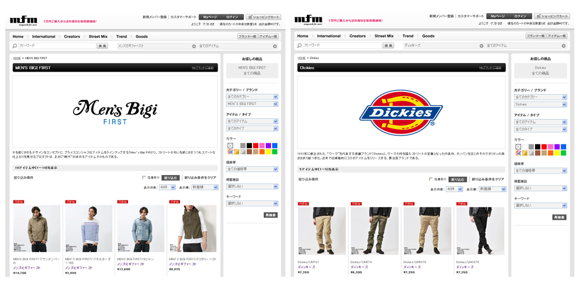Click the 検索 button on Men's Bigi page
This screenshot has height=289, width=579.
102,46
